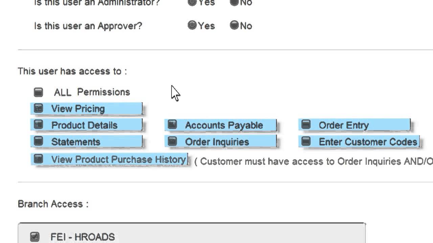The width and height of the screenshot is (433, 243).
Task: Click the FEI - HROADS branch label
Action: point(83,237)
